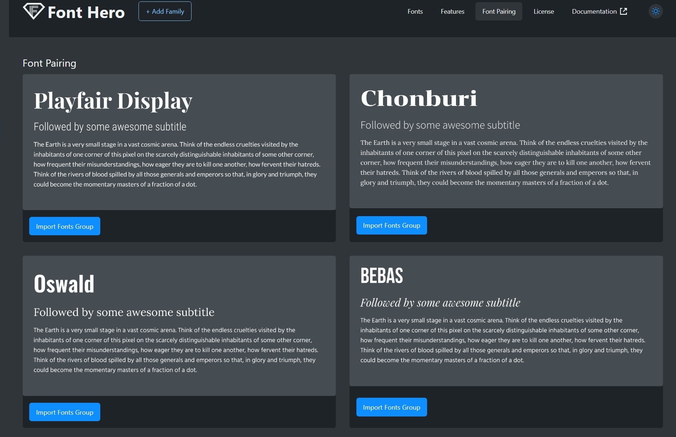The image size is (676, 437).
Task: Open Documentation in a new tab
Action: pos(594,12)
